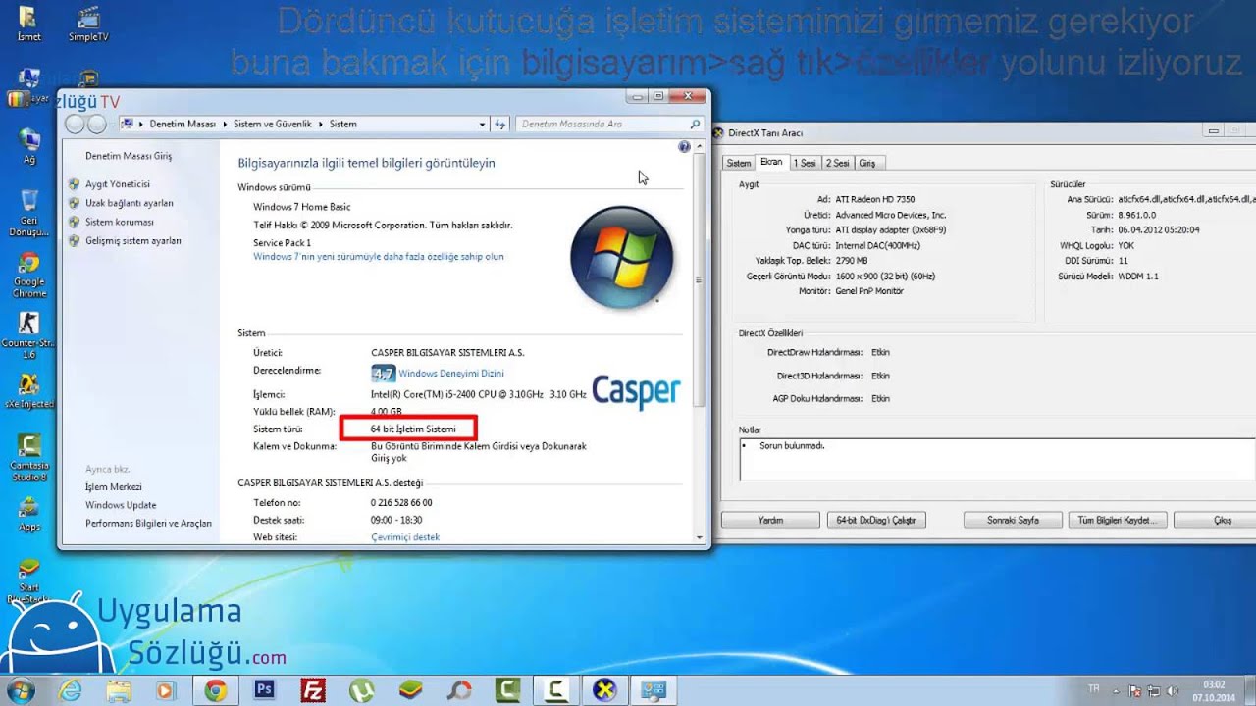Switch to Google Chrome on the taskbar
Image resolution: width=1256 pixels, height=706 pixels.
tap(215, 690)
